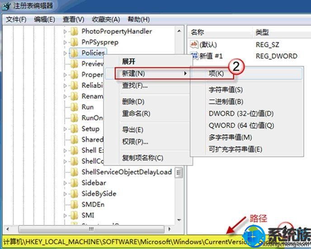
Task: Open the 帮助(H) menu
Action: pyautogui.click(x=138, y=19)
